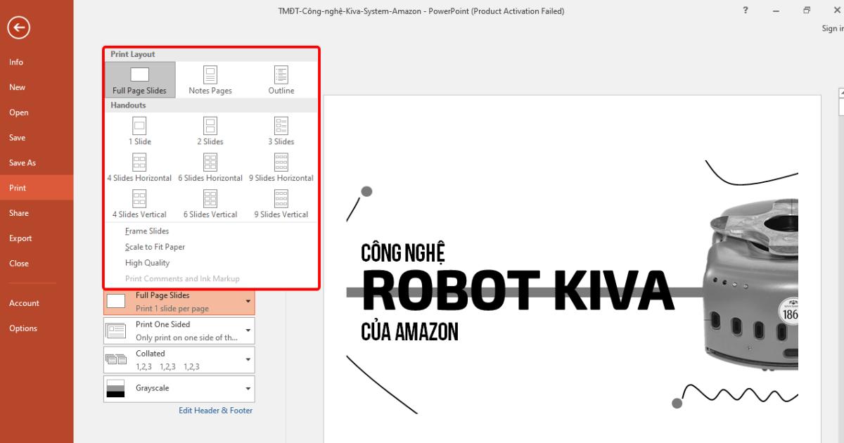The height and width of the screenshot is (443, 844).
Task: Select Close in the sidebar
Action: coord(37,264)
